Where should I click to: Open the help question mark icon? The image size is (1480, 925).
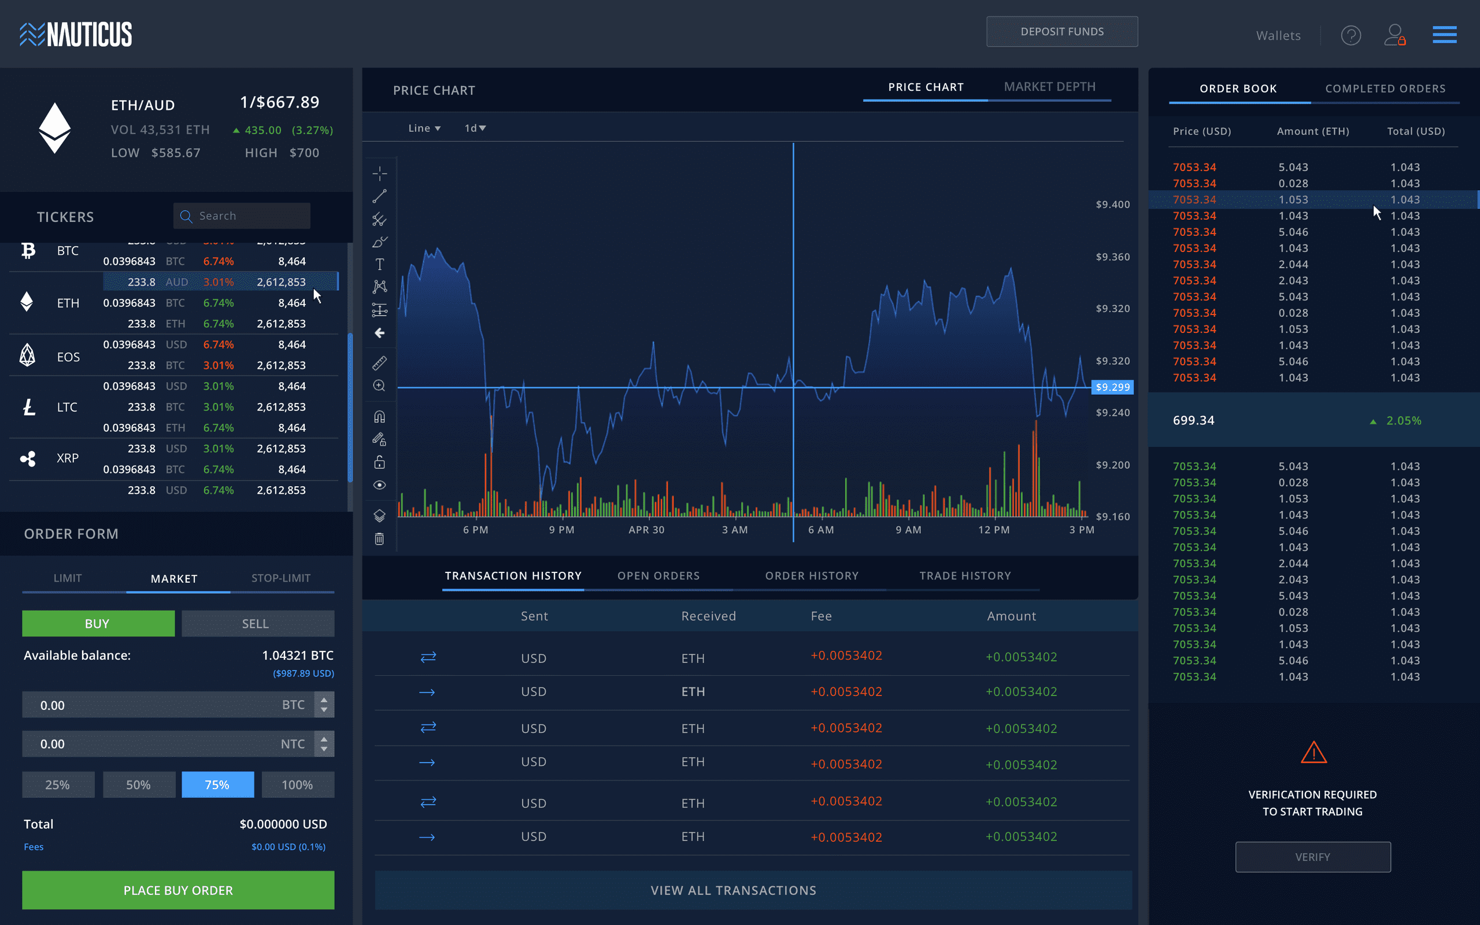[1350, 35]
